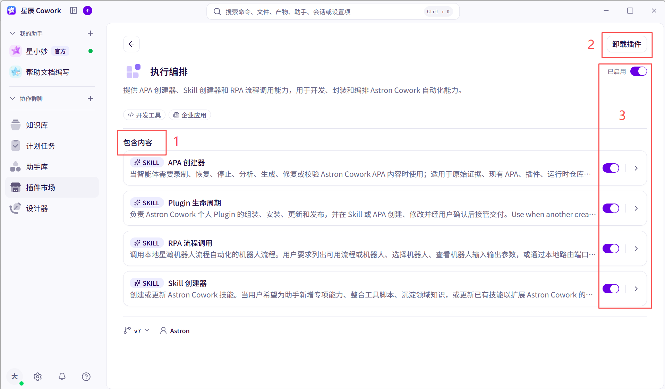Toggle the sidebar collapse icon
This screenshot has width=665, height=389.
point(74,11)
